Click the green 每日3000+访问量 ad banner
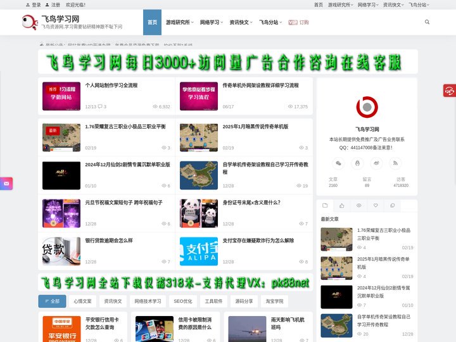This screenshot has width=456, height=342. (228, 61)
